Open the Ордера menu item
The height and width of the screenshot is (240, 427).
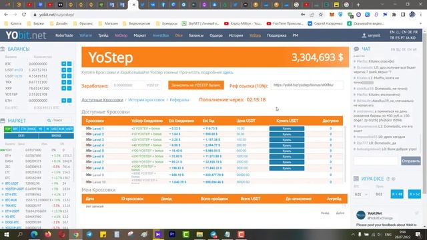point(216,35)
